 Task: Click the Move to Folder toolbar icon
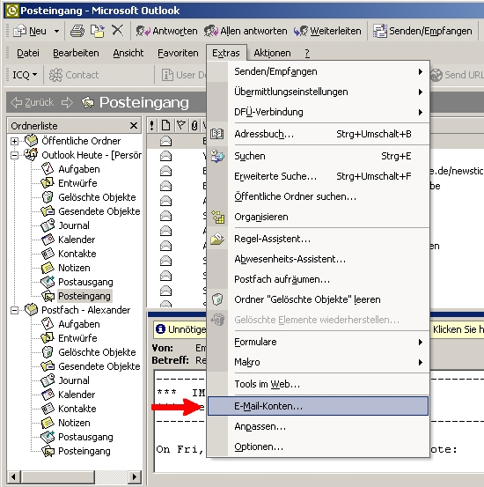pyautogui.click(x=98, y=31)
